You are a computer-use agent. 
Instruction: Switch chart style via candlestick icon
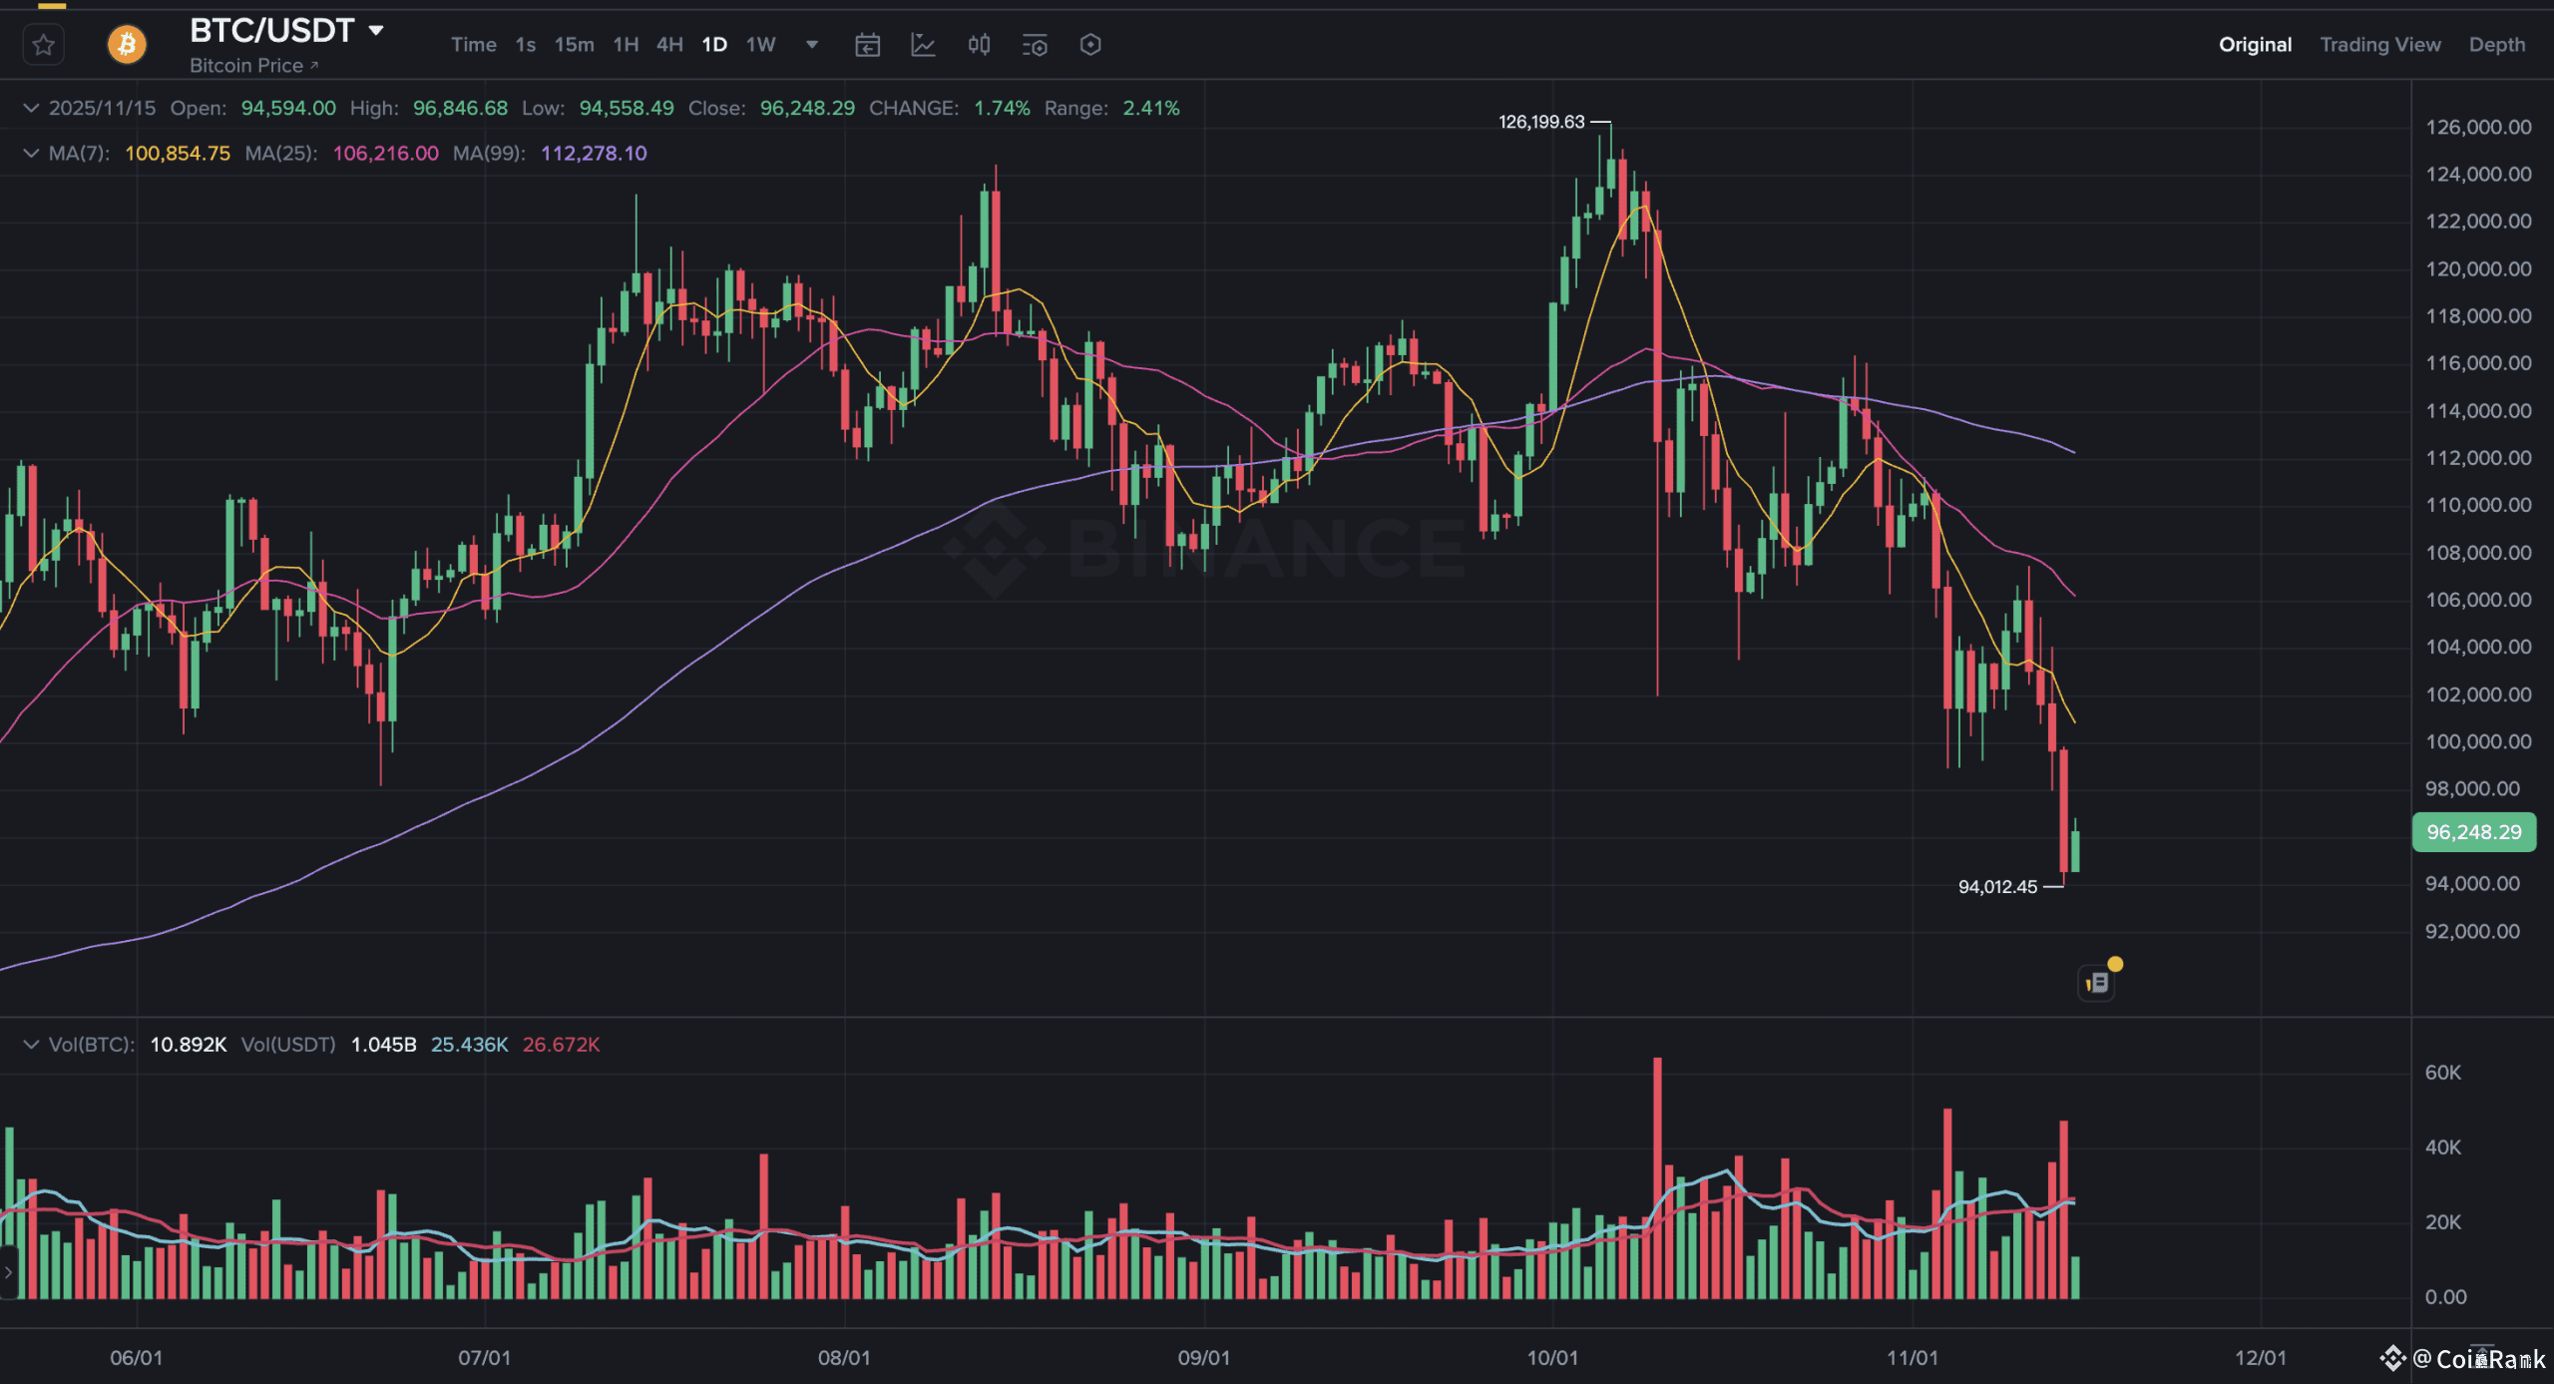point(979,45)
